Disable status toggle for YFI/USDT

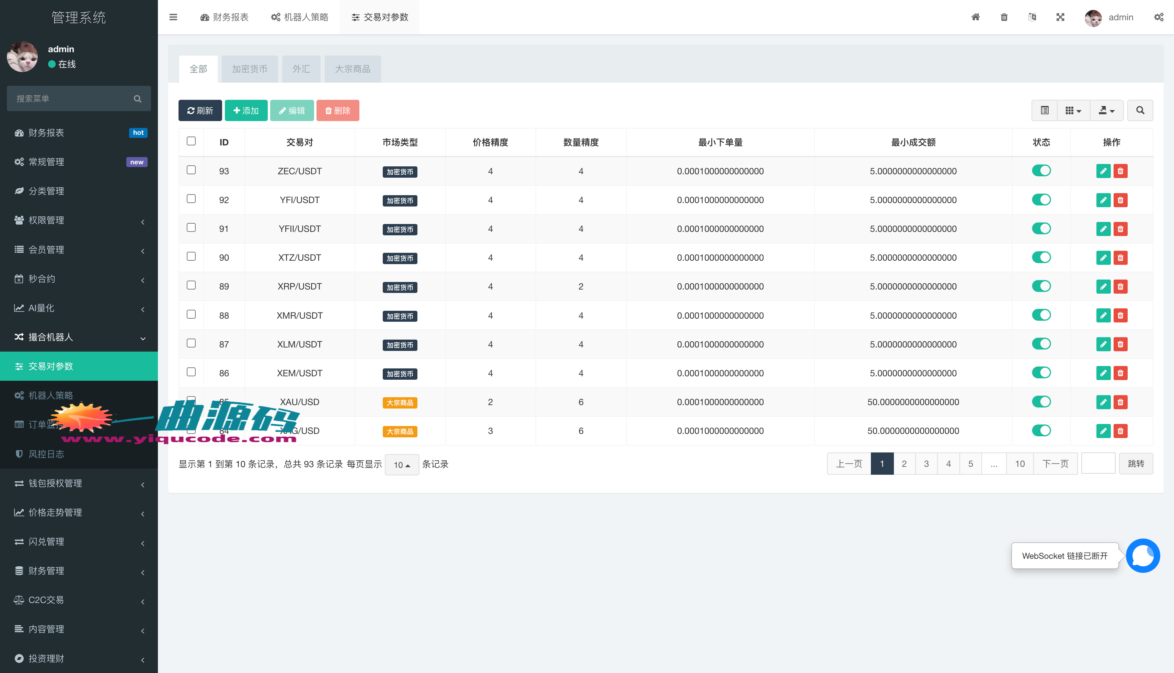click(1041, 200)
